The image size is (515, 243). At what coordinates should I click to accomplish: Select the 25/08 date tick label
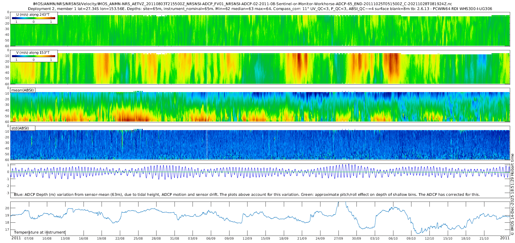pos(138,238)
